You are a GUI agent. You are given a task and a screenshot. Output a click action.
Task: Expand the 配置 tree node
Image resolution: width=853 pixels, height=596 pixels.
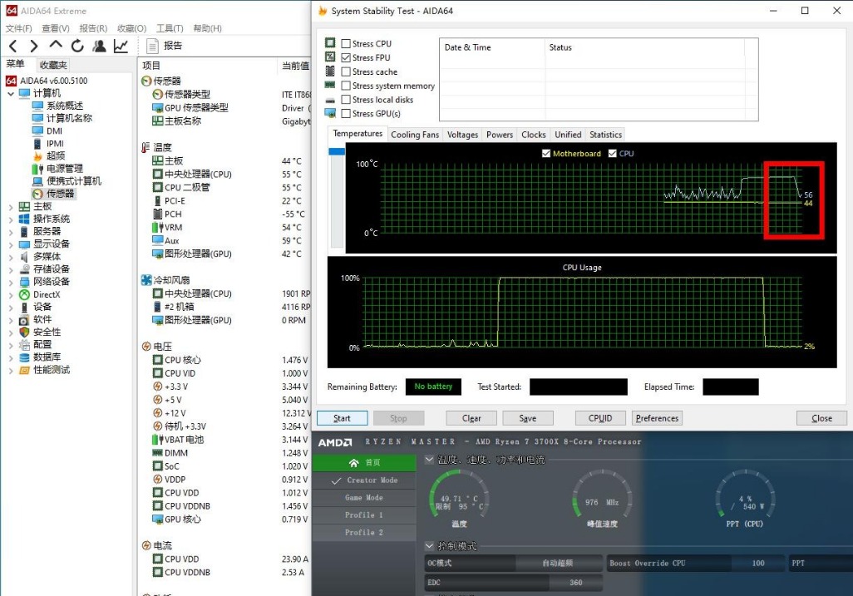[x=11, y=345]
